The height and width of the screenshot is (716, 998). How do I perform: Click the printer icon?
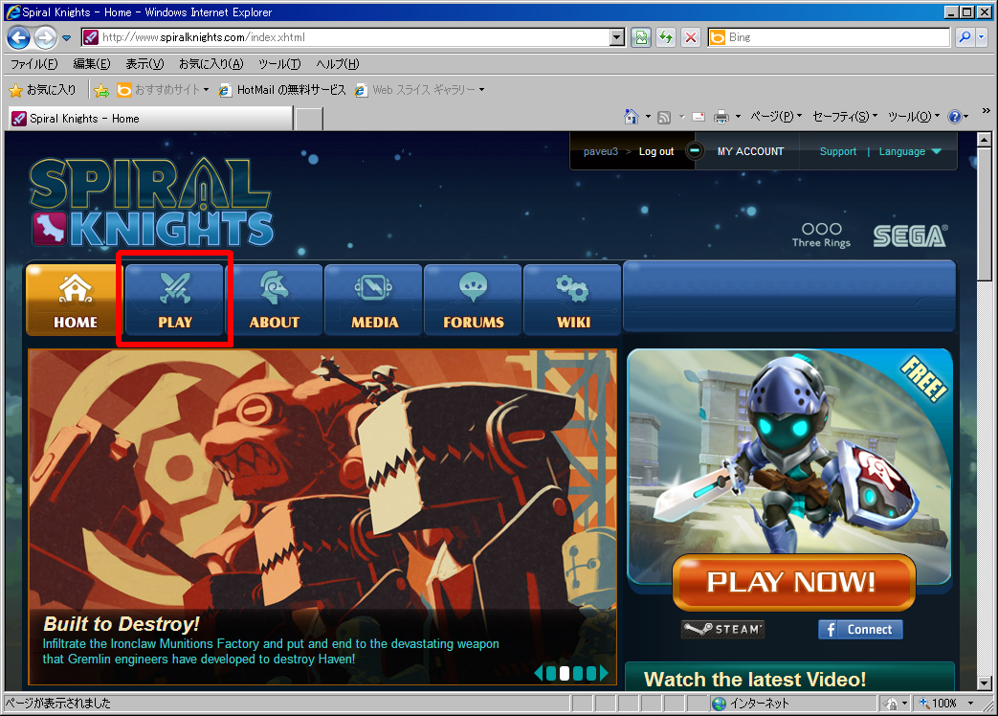[x=721, y=117]
